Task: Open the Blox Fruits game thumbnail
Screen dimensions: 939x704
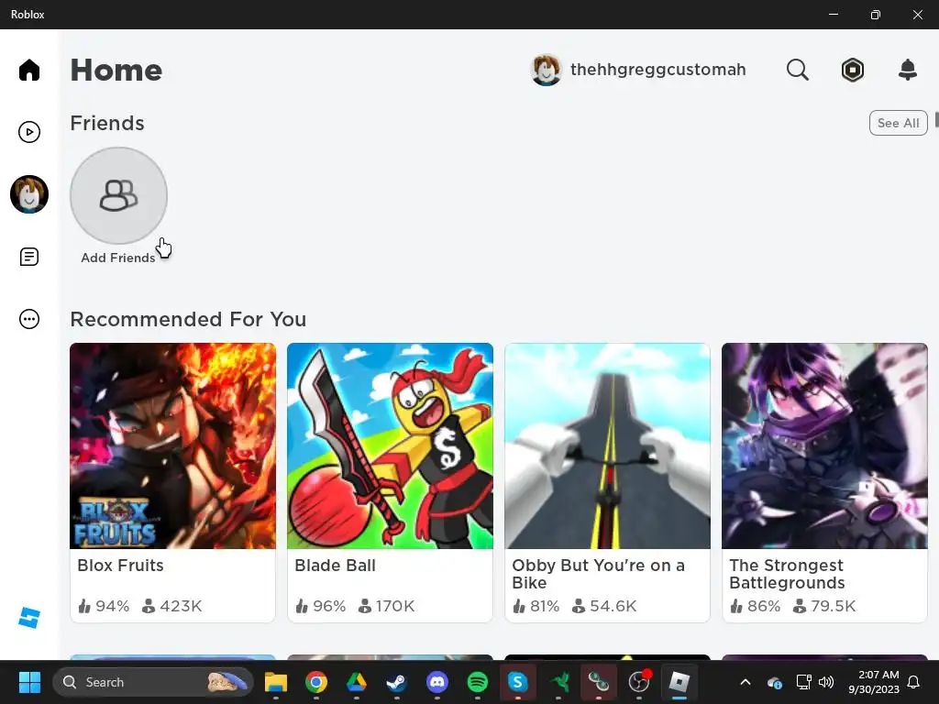Action: pyautogui.click(x=172, y=446)
